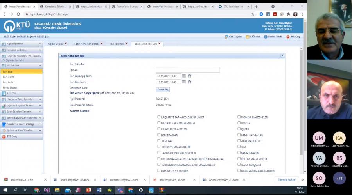Click the clock icon beside İlan Bitiş Tarihi
Viewport: 352px width, 195px height.
189,82
